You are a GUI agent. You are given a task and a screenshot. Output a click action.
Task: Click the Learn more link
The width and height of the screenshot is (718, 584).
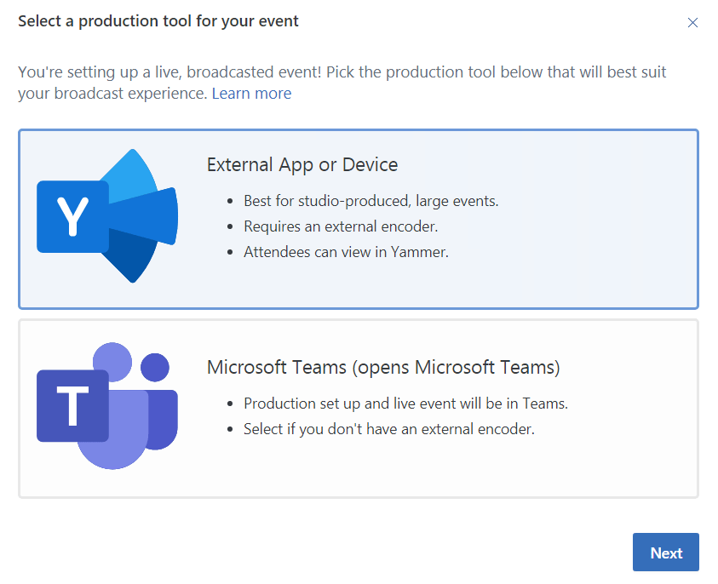(251, 93)
